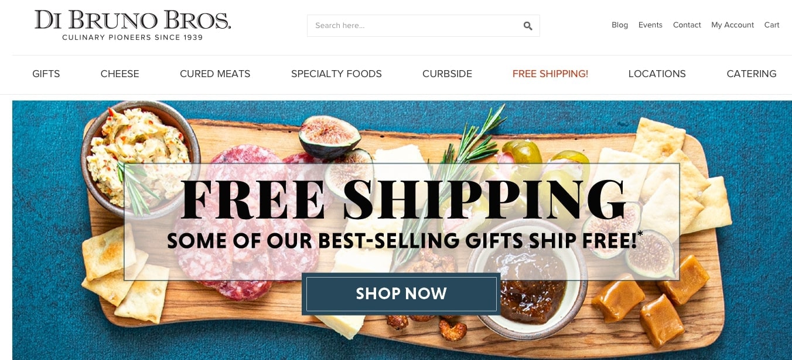Open SPECIALTY FOODS navigation item
Viewport: 792px width, 360px height.
click(x=336, y=74)
